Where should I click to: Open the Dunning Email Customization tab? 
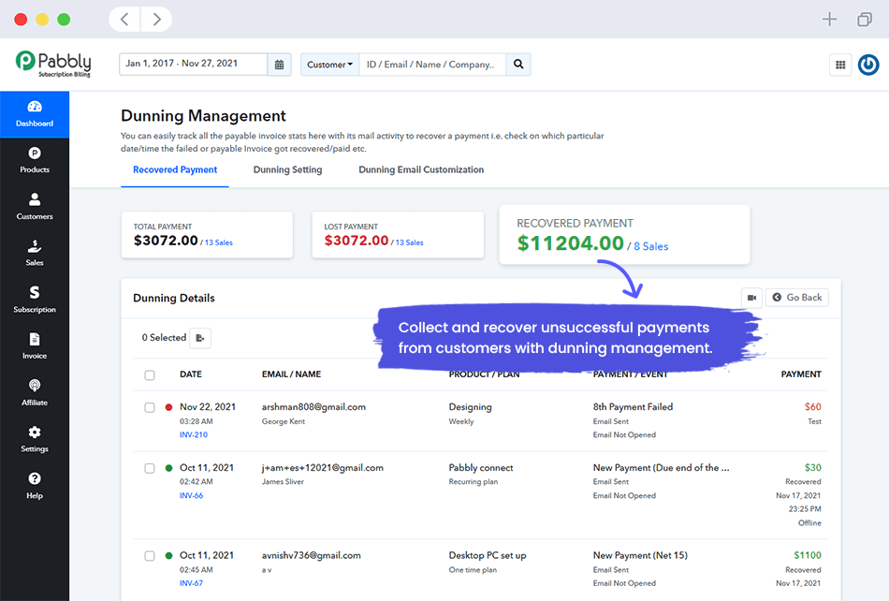pyautogui.click(x=420, y=169)
